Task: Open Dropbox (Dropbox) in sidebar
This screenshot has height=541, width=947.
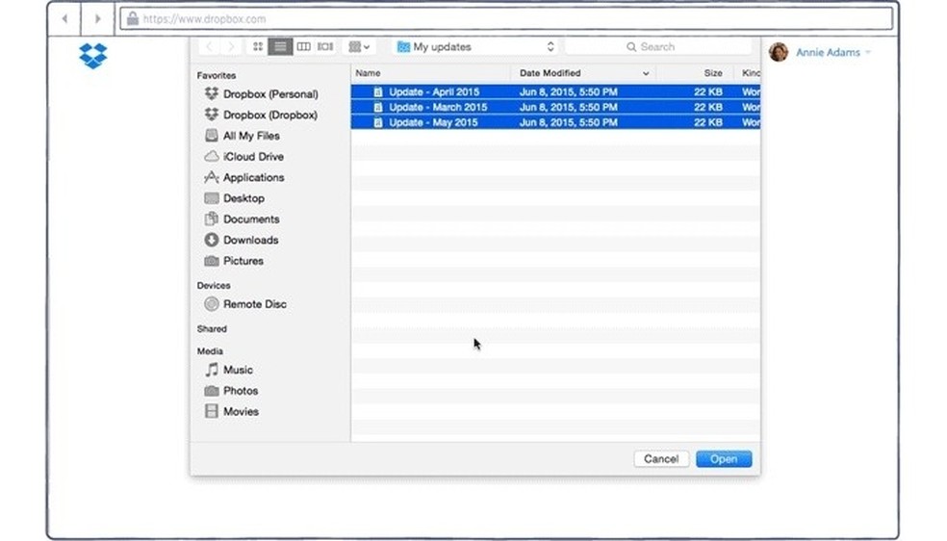Action: pos(261,115)
